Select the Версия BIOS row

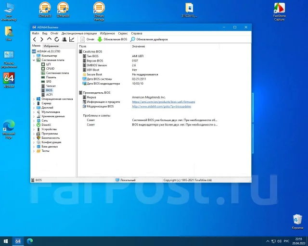pos(149,61)
